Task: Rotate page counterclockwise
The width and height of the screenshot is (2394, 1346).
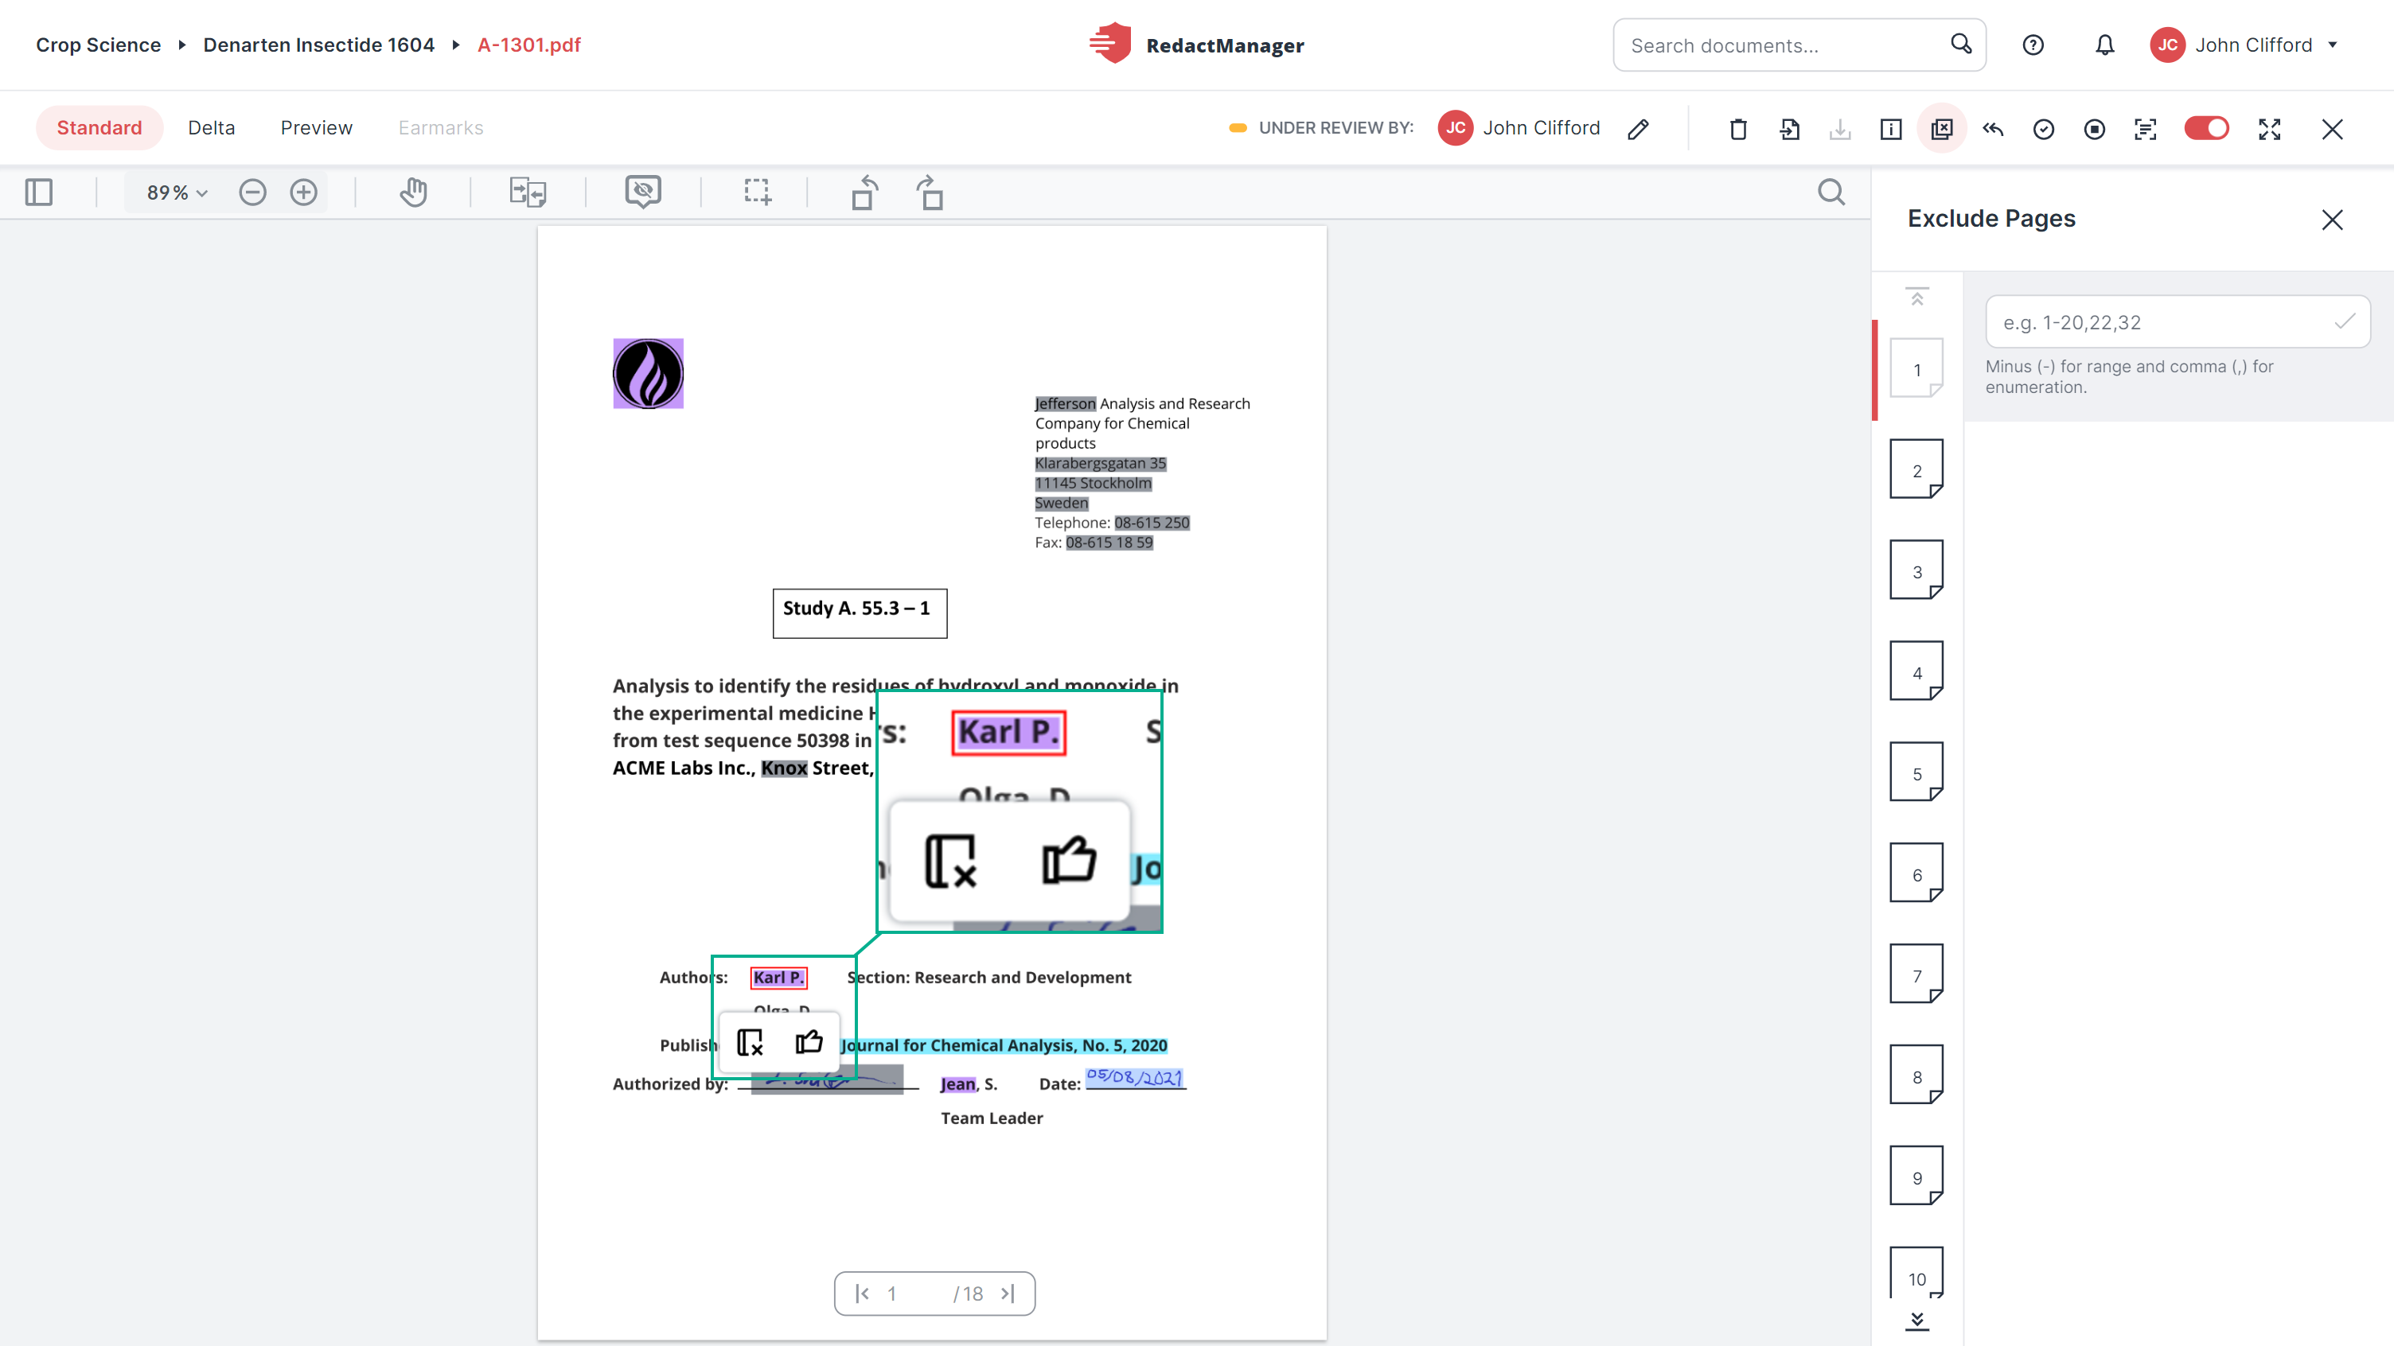Action: (x=865, y=193)
